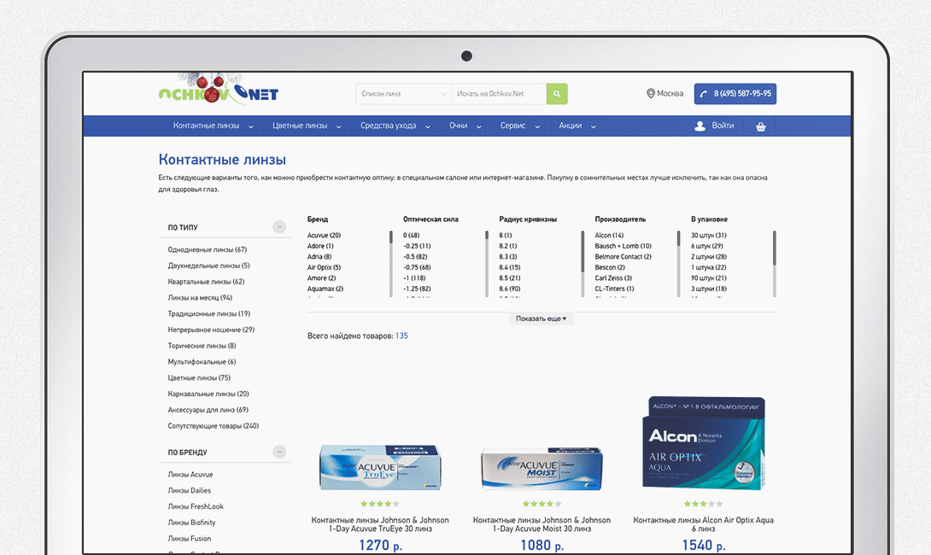
Task: Click star rating under Acuvue Moist
Action: point(542,504)
